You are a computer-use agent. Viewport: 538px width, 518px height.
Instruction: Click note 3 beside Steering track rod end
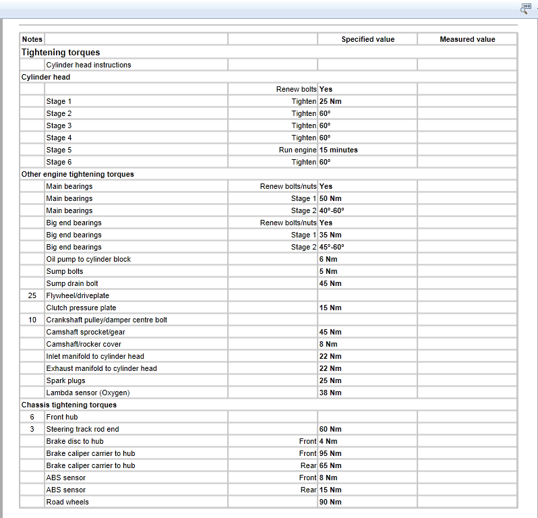32,429
